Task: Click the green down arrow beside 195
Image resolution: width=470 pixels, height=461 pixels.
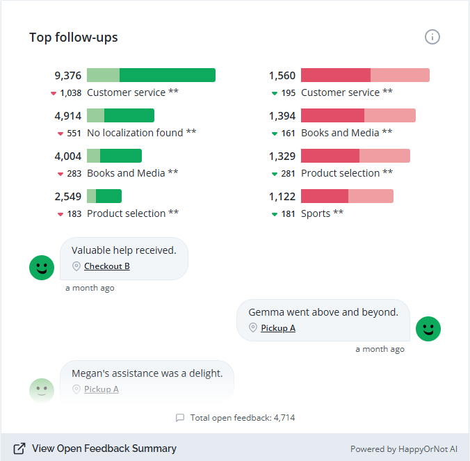Action: [275, 93]
